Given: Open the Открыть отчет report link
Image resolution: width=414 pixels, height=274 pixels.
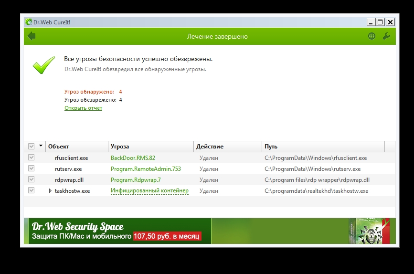Looking at the screenshot, I should click(83, 108).
